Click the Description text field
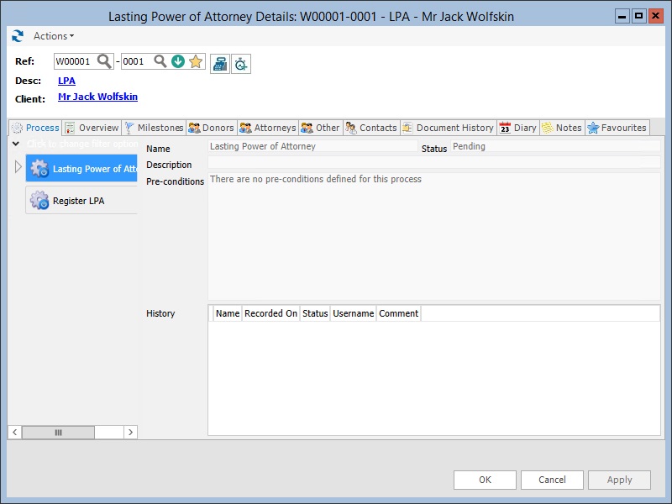Image resolution: width=672 pixels, height=504 pixels. 433,163
